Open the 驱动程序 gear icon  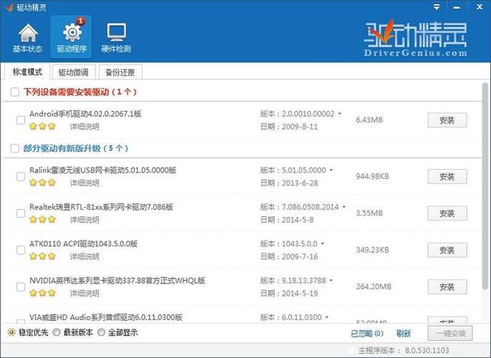tap(71, 37)
